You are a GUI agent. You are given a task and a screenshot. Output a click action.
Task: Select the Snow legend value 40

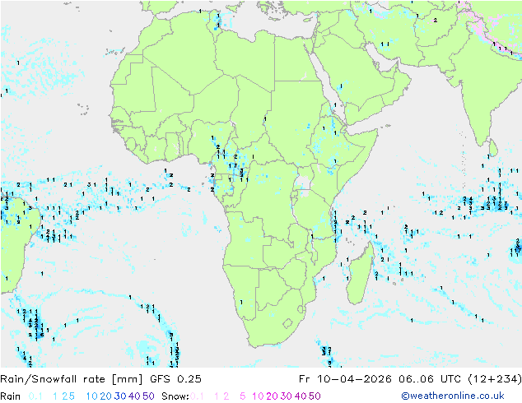click(x=301, y=396)
